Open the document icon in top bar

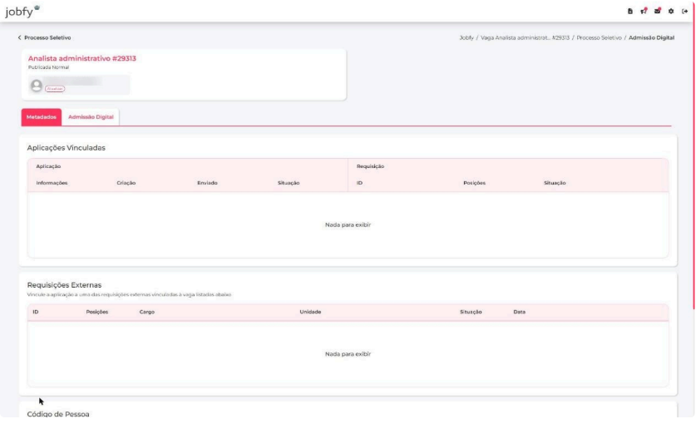[x=629, y=11]
